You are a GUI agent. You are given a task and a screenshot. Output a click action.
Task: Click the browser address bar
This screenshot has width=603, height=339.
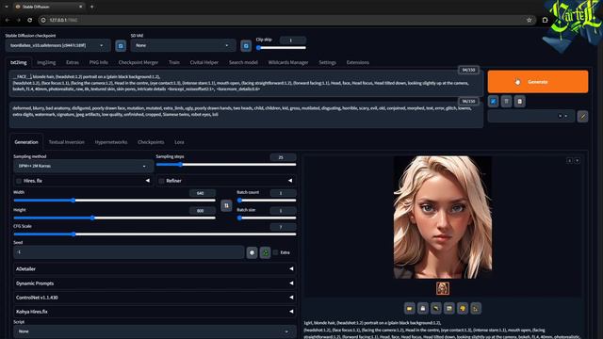pyautogui.click(x=285, y=20)
